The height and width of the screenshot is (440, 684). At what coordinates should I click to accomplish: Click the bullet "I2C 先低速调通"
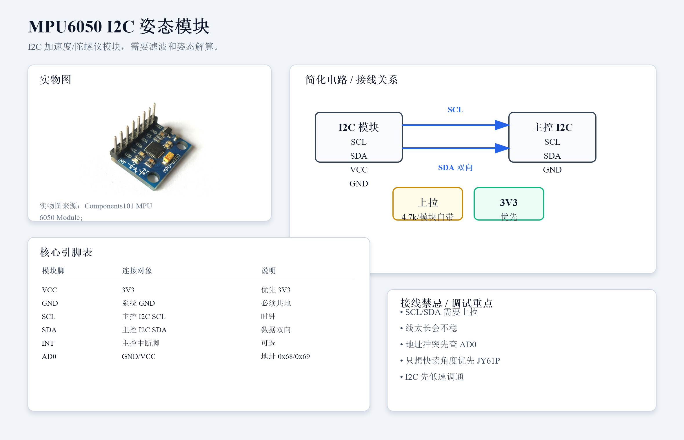click(432, 377)
